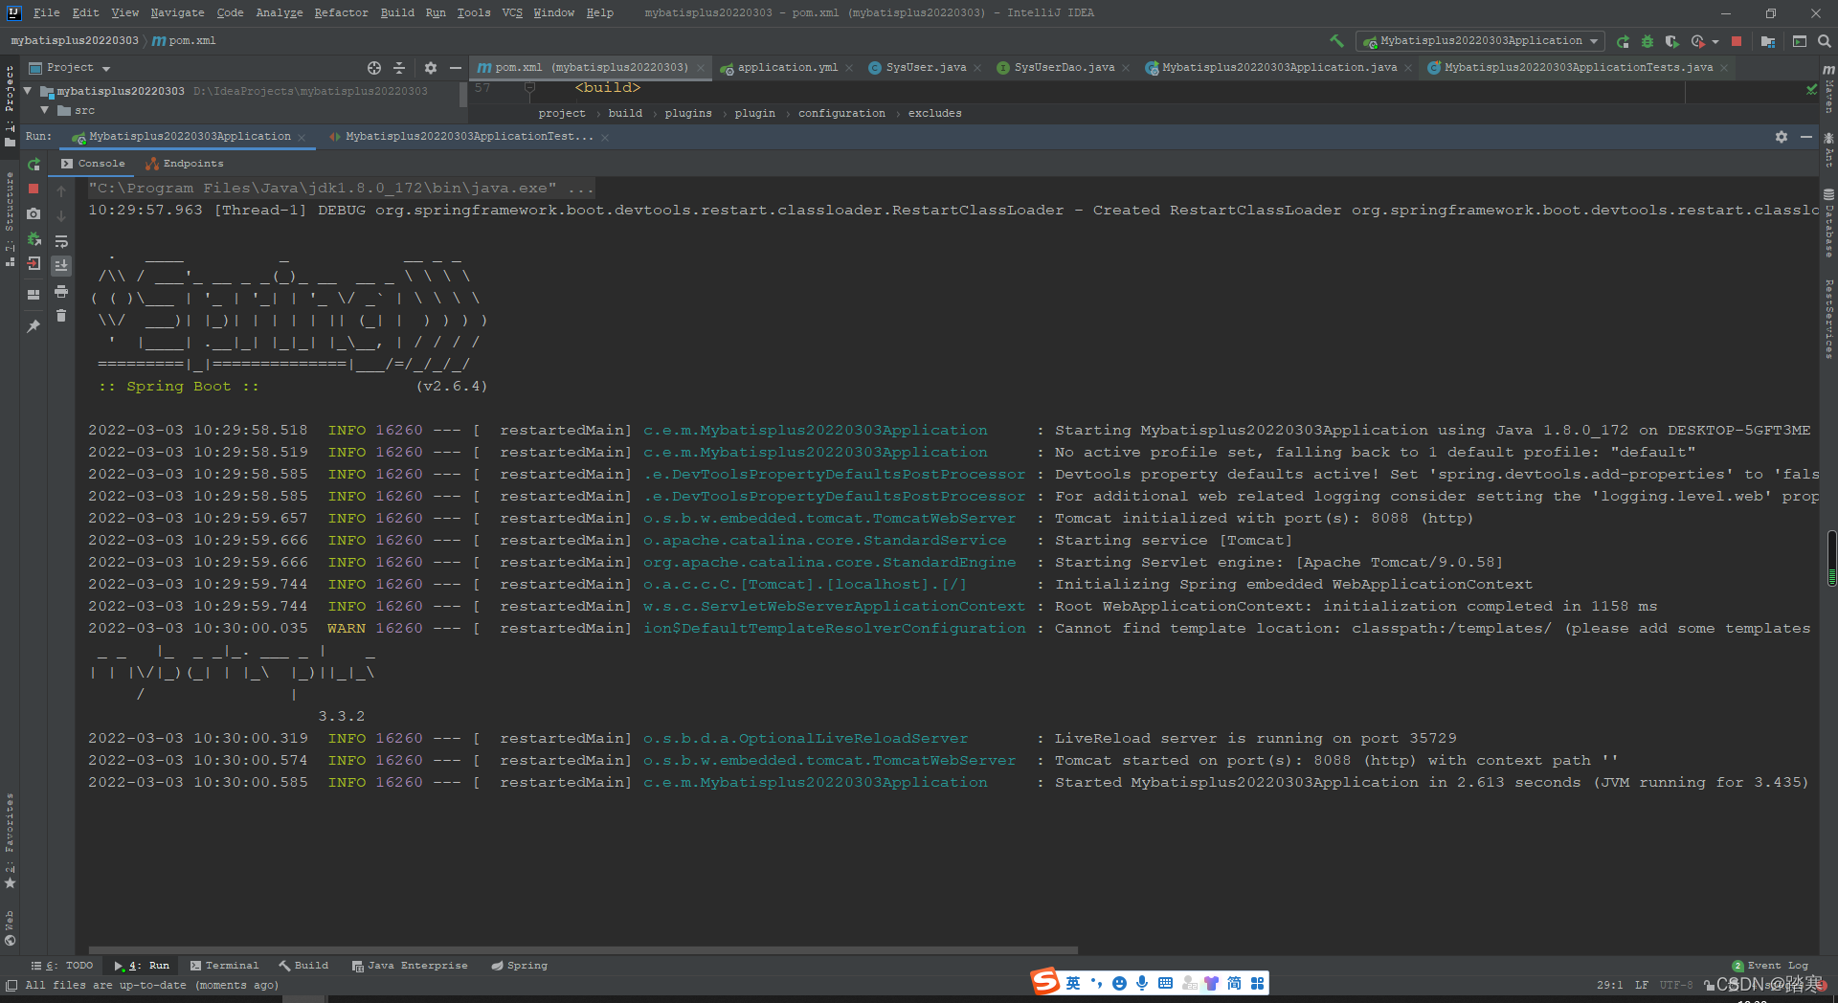
Task: Click console horizontal scrollbar thumb
Action: [583, 950]
